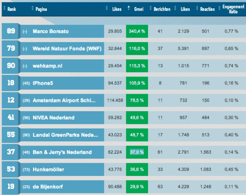The width and height of the screenshot is (246, 195).
Task: Sort by total page Likes column
Action: pos(114,9)
